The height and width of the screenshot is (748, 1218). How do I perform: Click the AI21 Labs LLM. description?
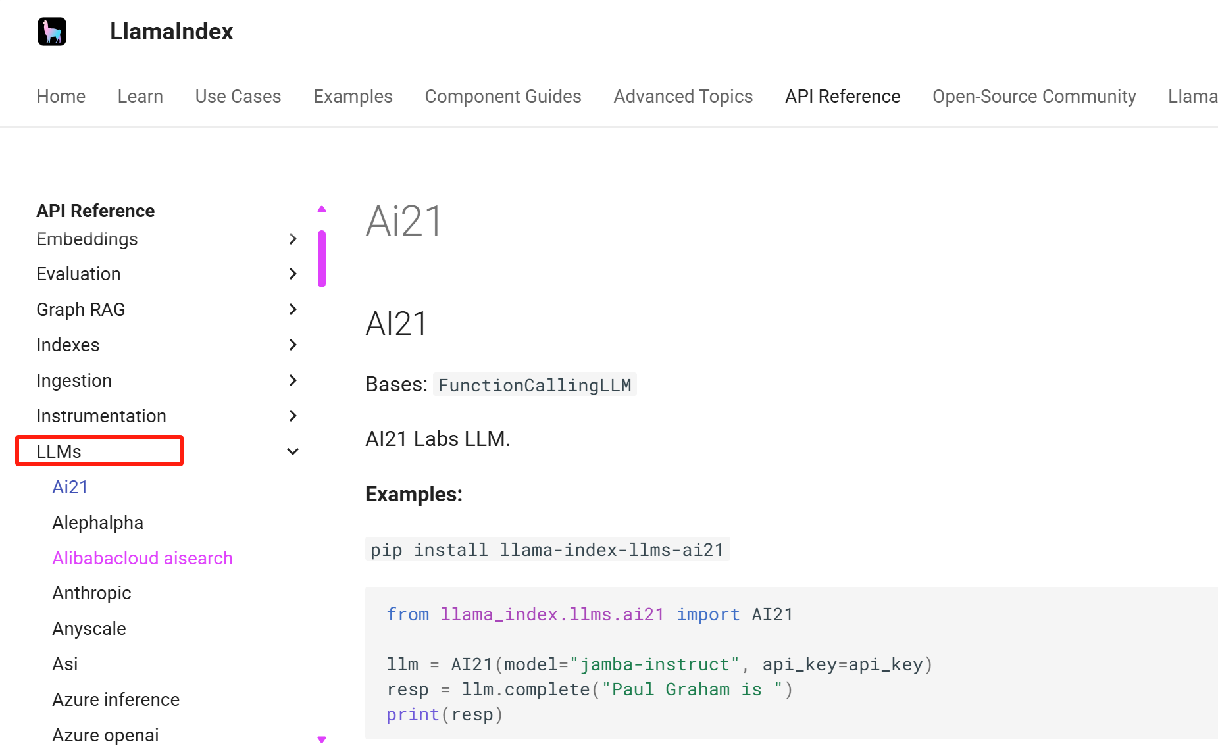tap(438, 439)
